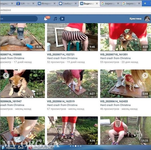The width and height of the screenshot is (151, 150).
Task: Click the music note icon in header
Action: click(55, 19)
